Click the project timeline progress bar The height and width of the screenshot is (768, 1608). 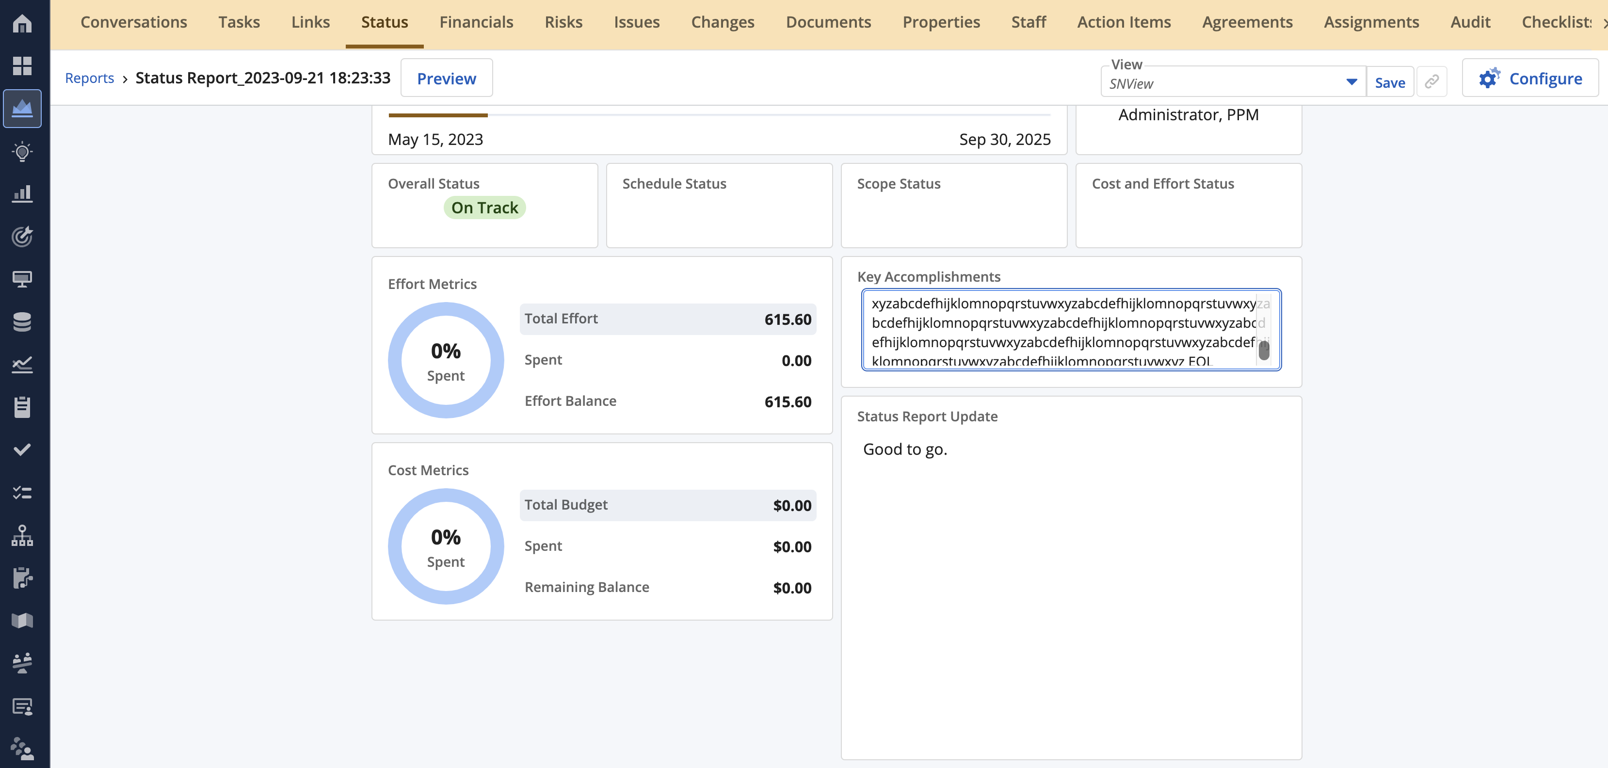719,115
